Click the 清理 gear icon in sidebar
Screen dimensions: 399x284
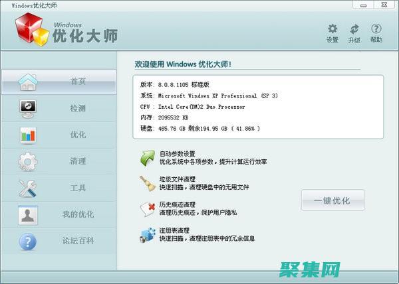tap(28, 162)
